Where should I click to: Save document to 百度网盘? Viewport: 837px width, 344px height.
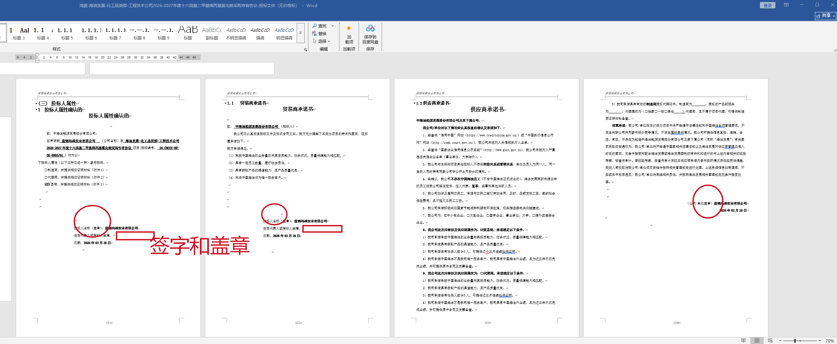pos(370,34)
